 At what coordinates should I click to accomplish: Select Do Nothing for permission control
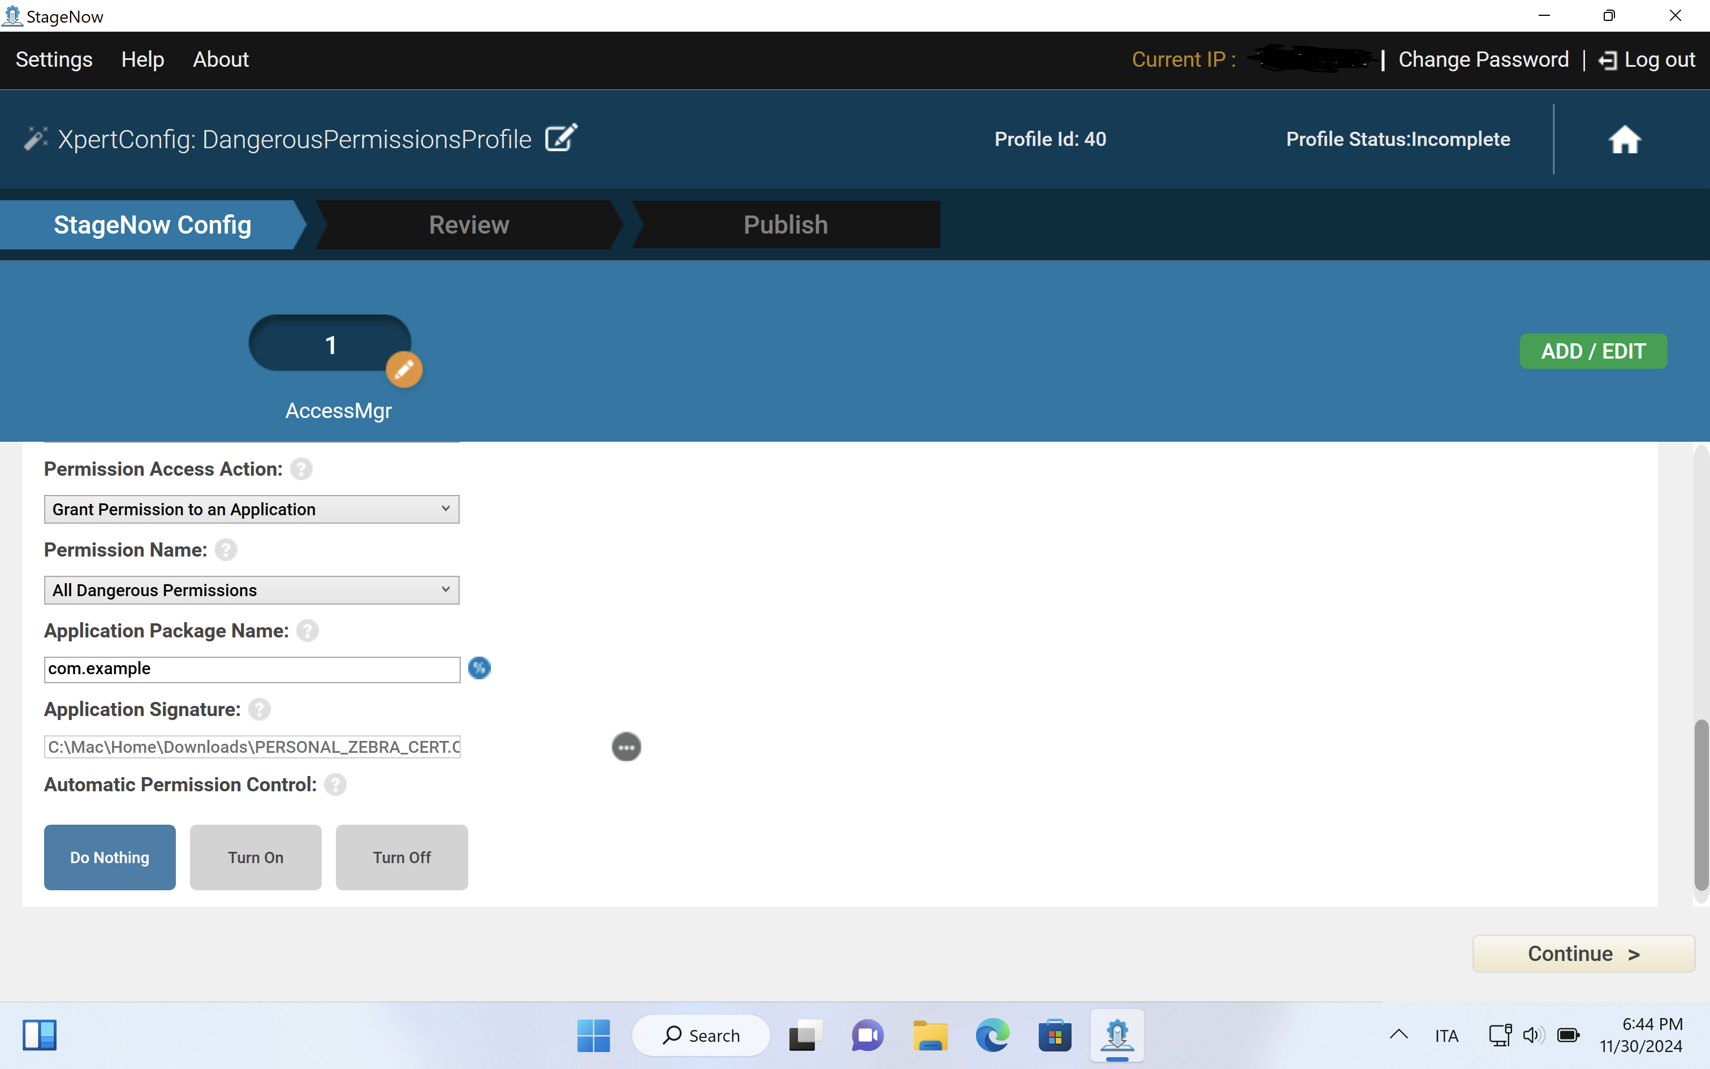pyautogui.click(x=110, y=857)
